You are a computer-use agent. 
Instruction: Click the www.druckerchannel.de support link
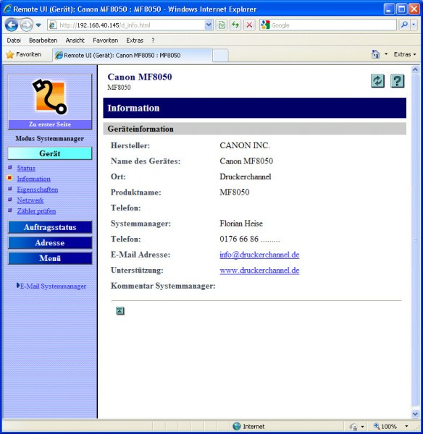point(259,270)
